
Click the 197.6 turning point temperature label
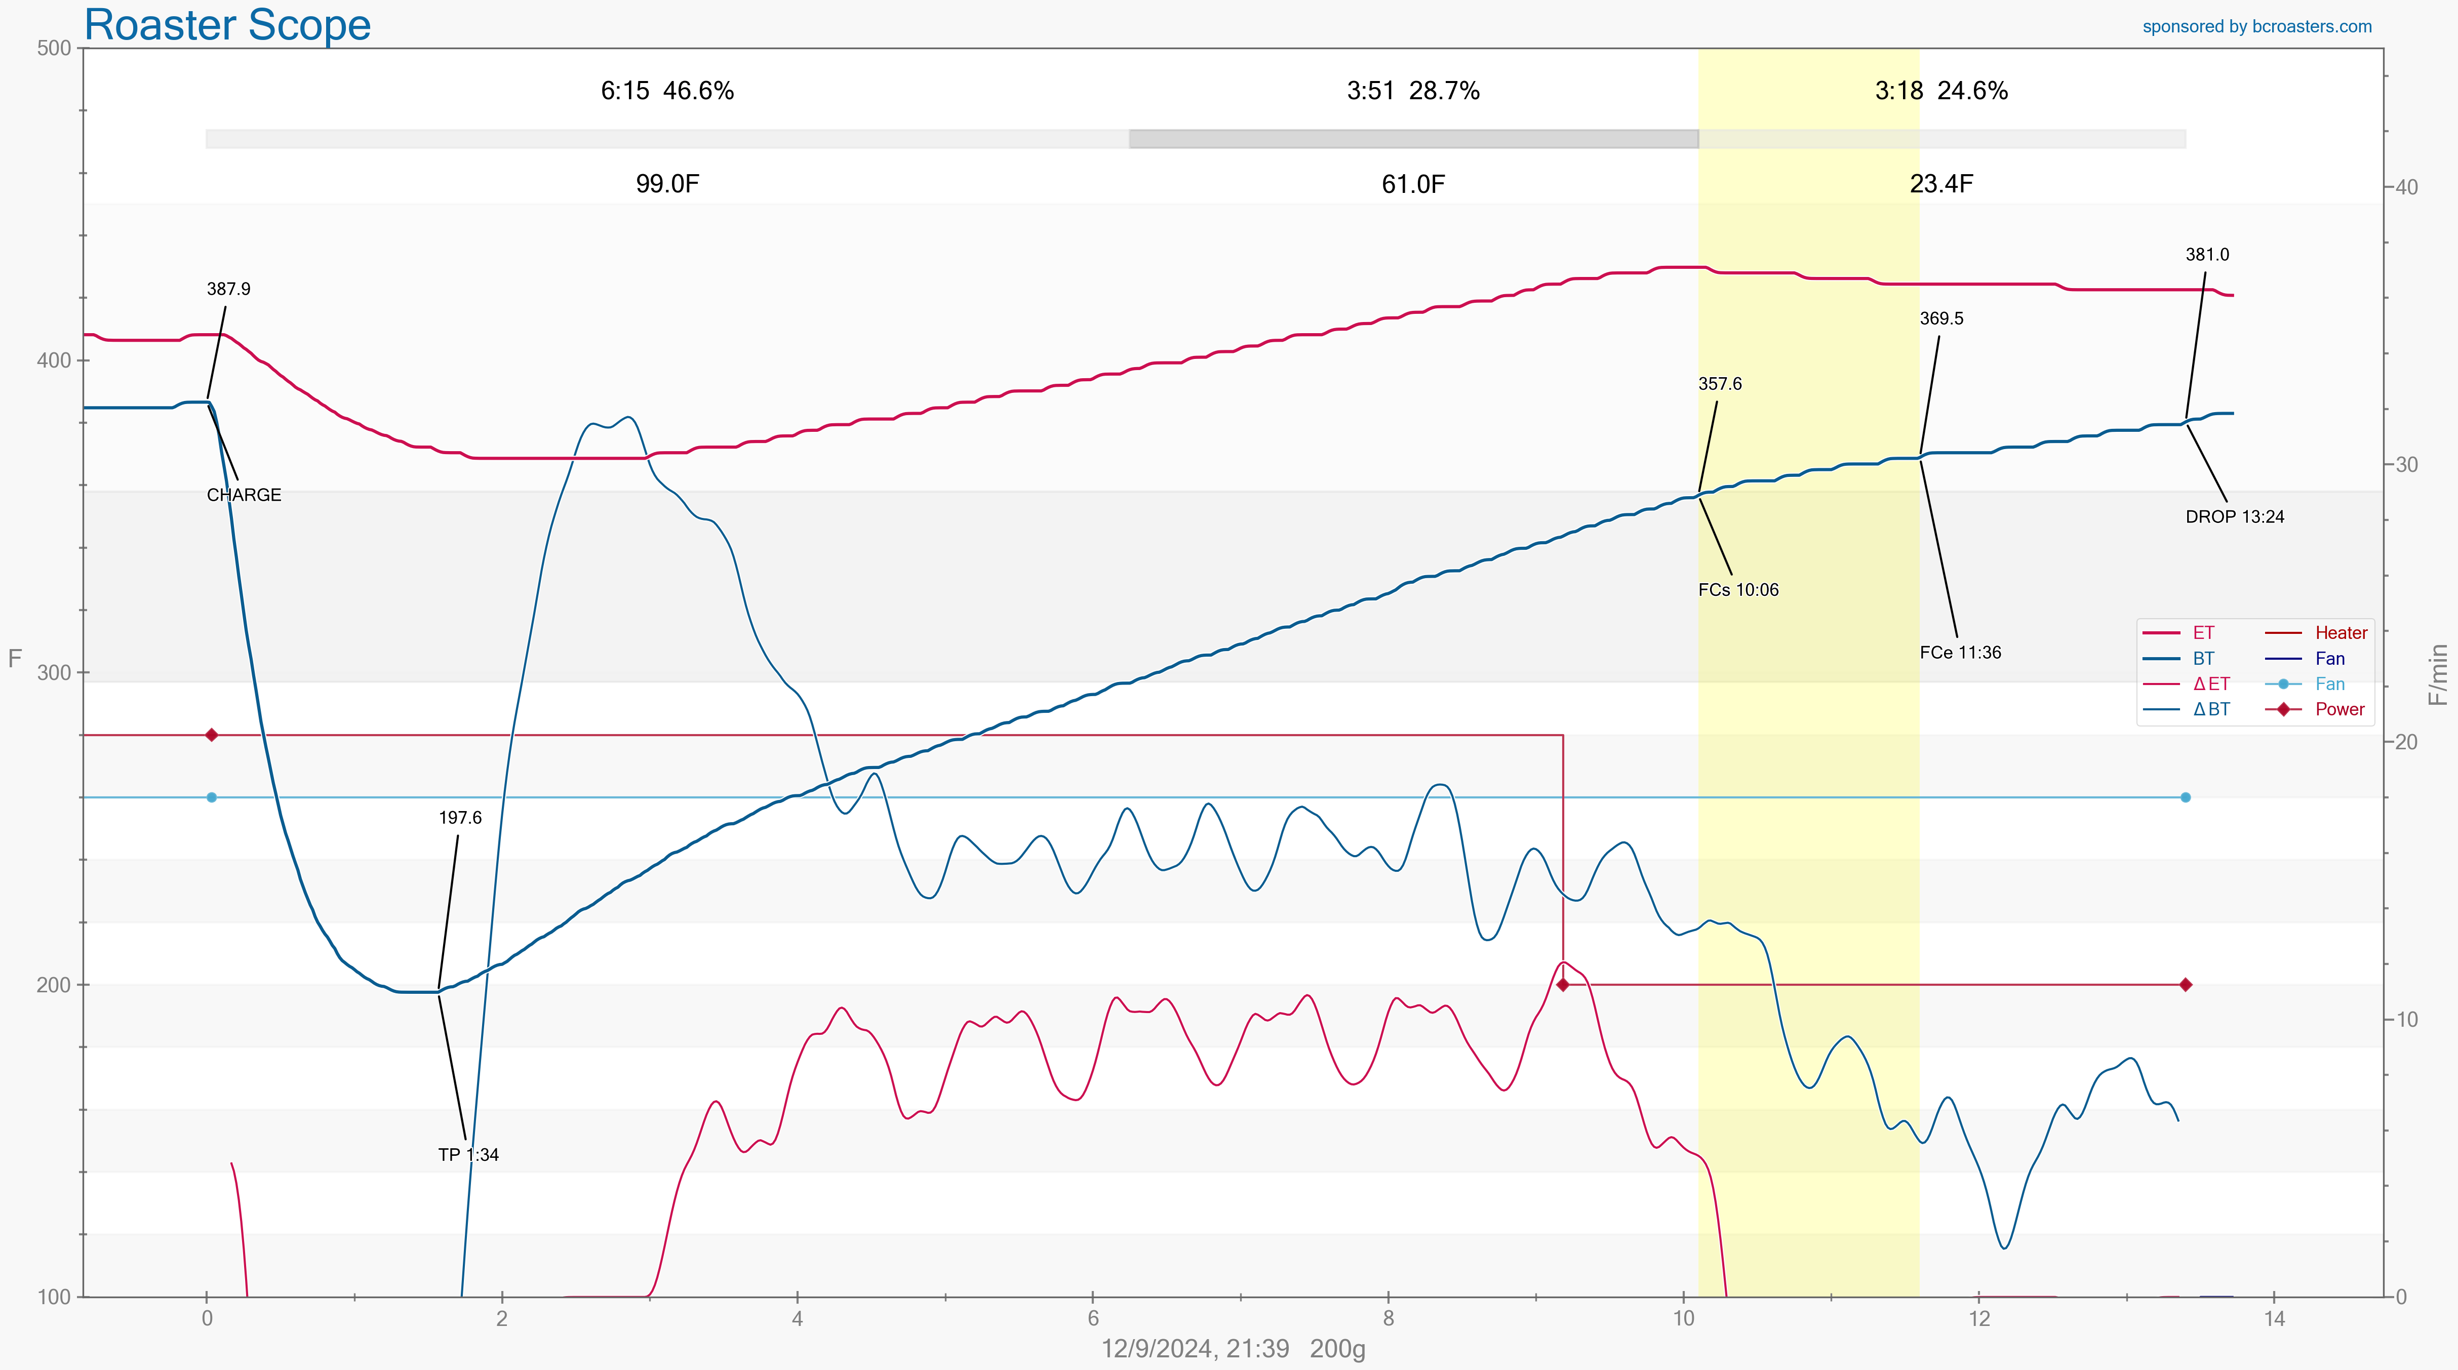[x=460, y=818]
